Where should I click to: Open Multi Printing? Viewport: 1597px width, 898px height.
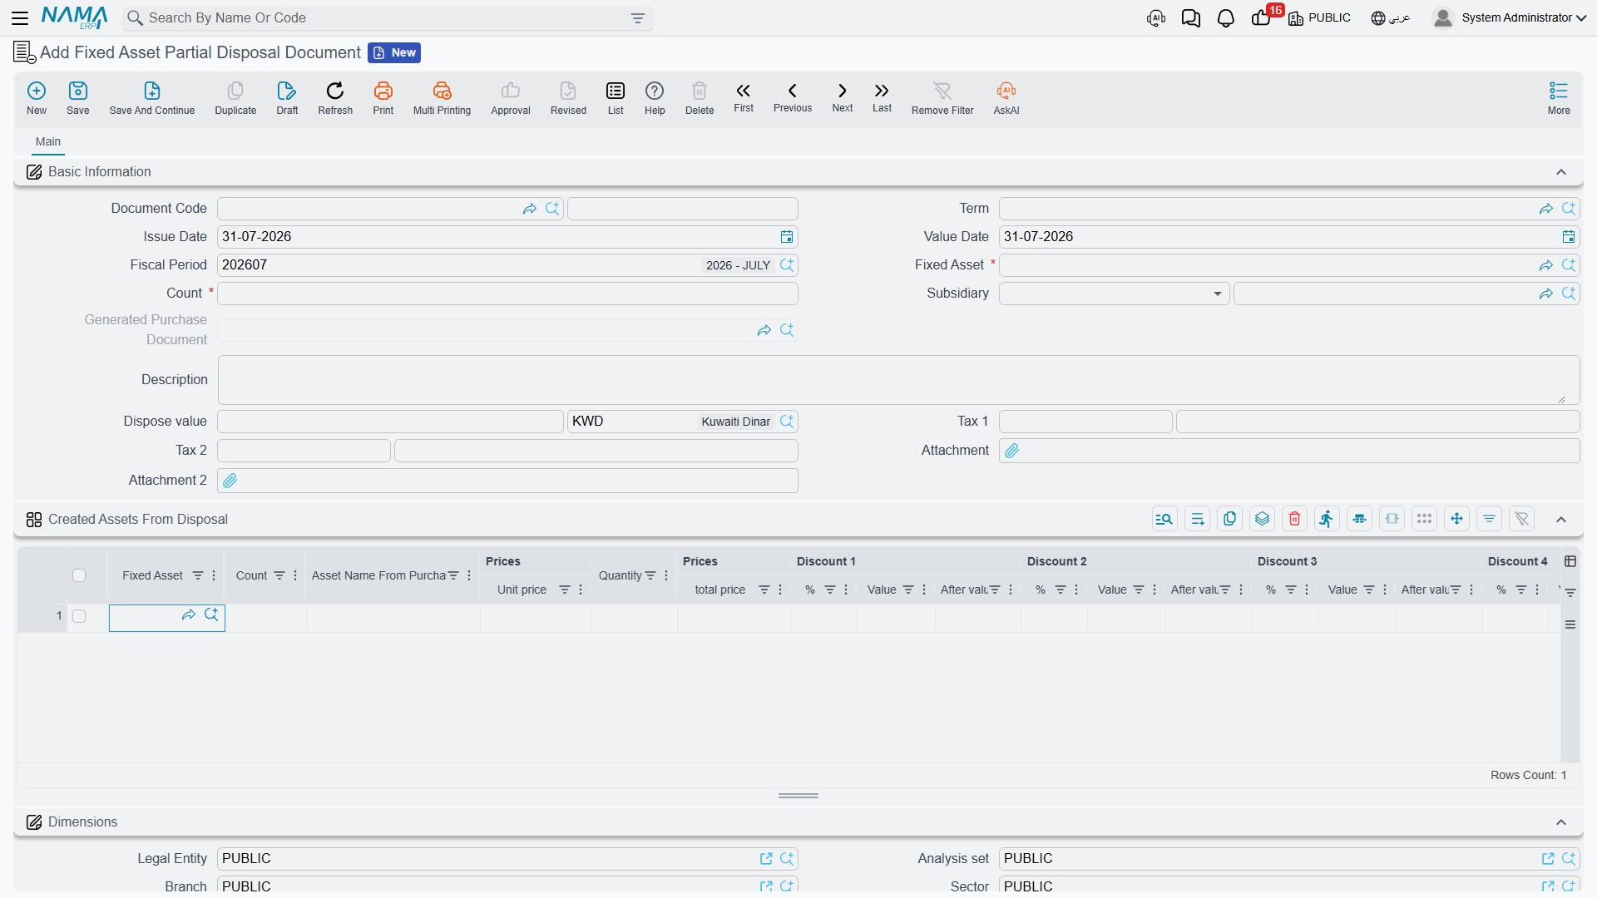[442, 98]
